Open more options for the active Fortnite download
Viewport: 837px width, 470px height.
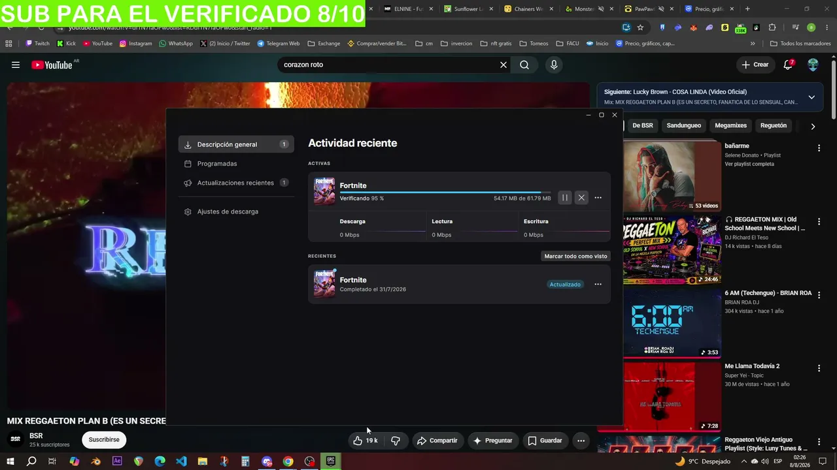tap(598, 198)
